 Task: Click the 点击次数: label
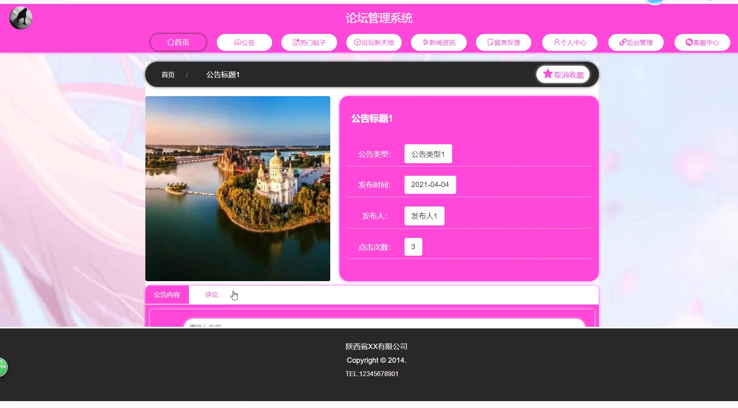375,247
